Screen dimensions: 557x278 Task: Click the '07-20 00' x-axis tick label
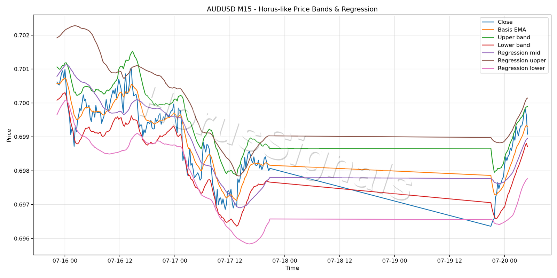click(x=504, y=261)
